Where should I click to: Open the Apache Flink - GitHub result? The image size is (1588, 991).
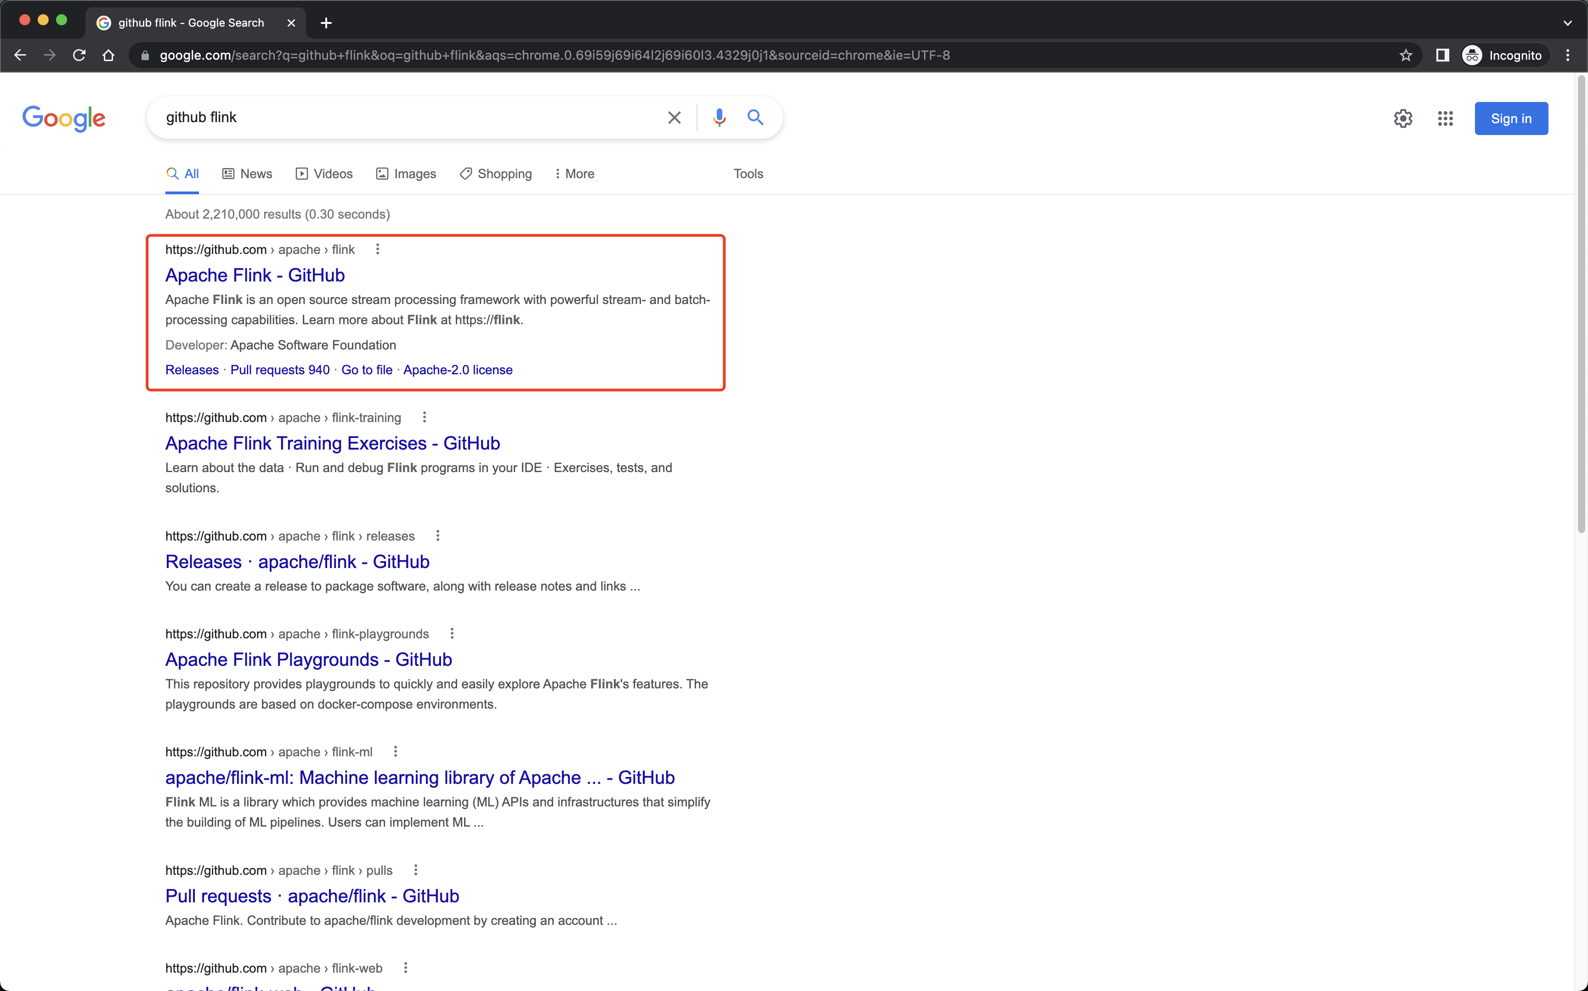tap(255, 275)
